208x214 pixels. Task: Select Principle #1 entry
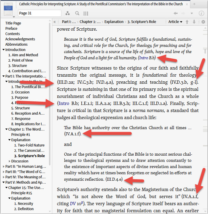21,135
